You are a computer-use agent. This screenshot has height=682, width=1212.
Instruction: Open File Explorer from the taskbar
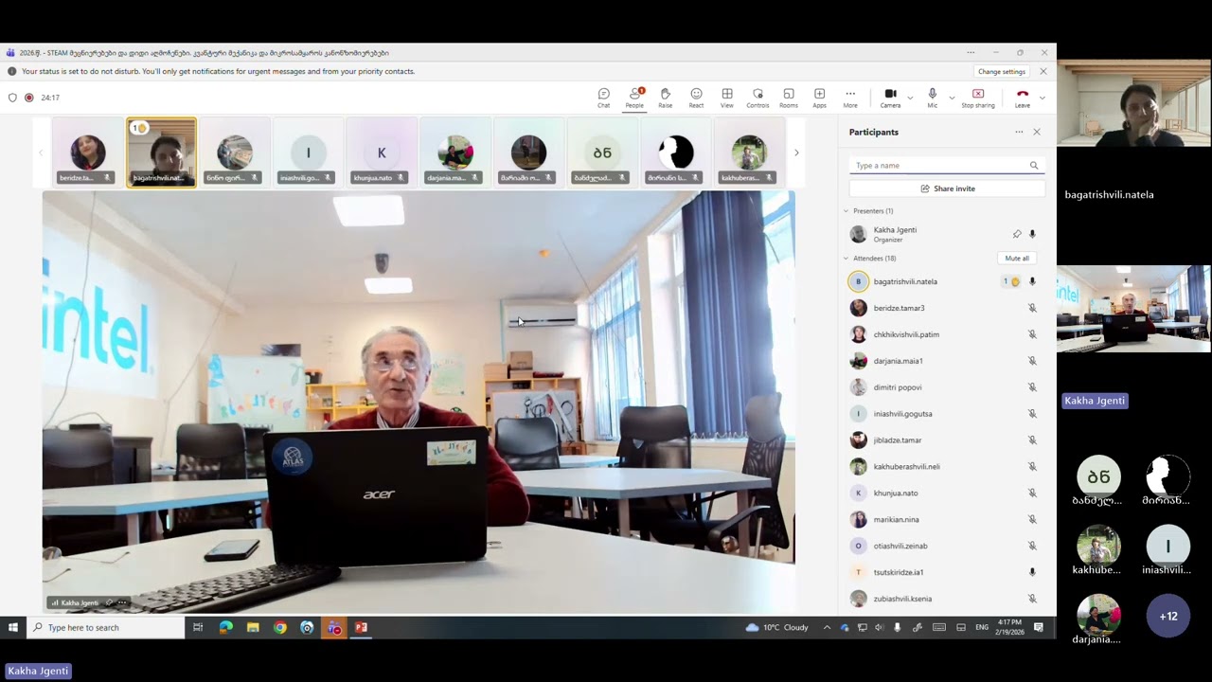(x=253, y=627)
